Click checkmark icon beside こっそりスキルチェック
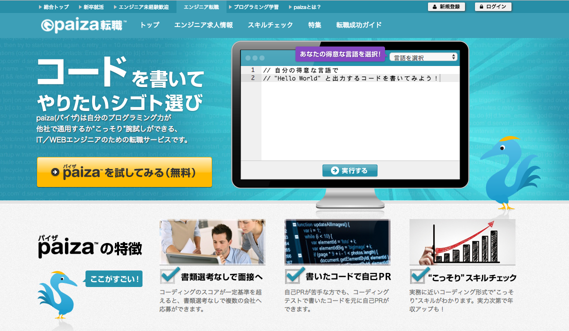This screenshot has width=569, height=331. 420,275
